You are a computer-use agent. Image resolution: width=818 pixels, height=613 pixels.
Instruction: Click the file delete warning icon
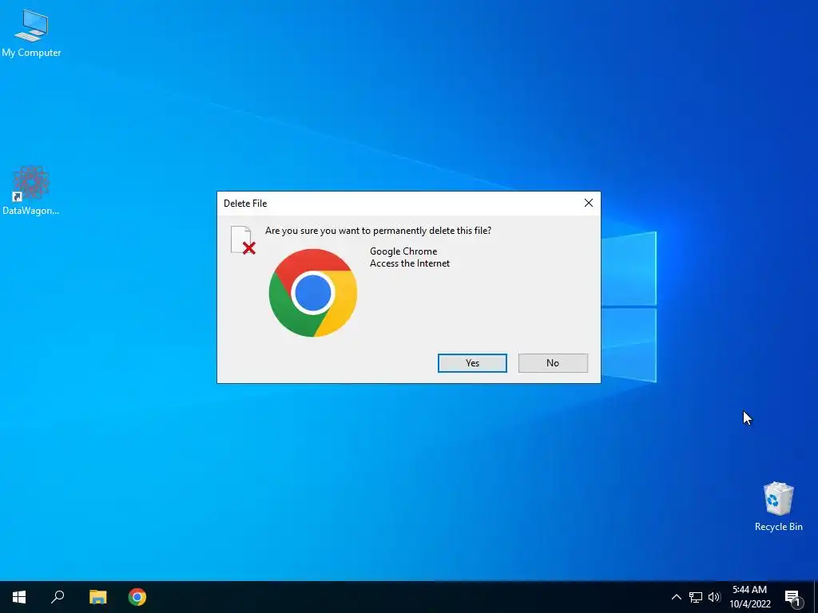(243, 240)
